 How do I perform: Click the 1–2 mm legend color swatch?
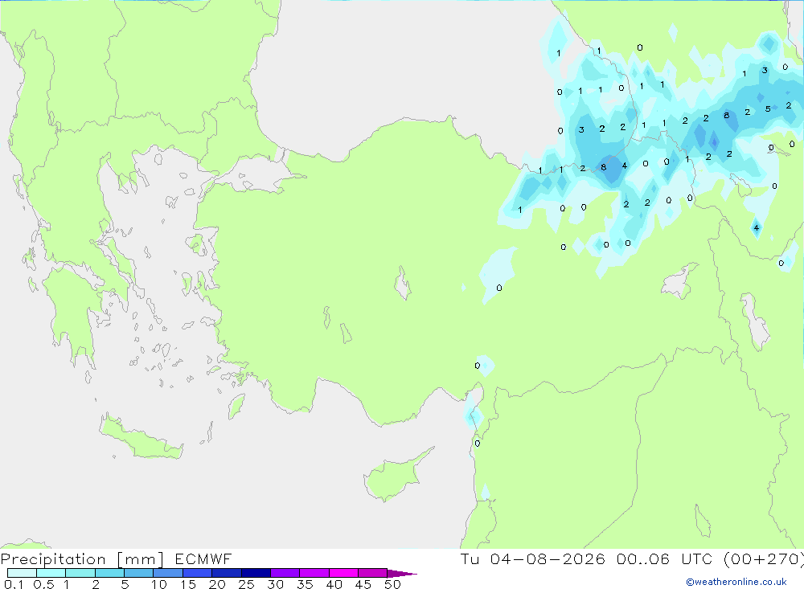point(80,573)
